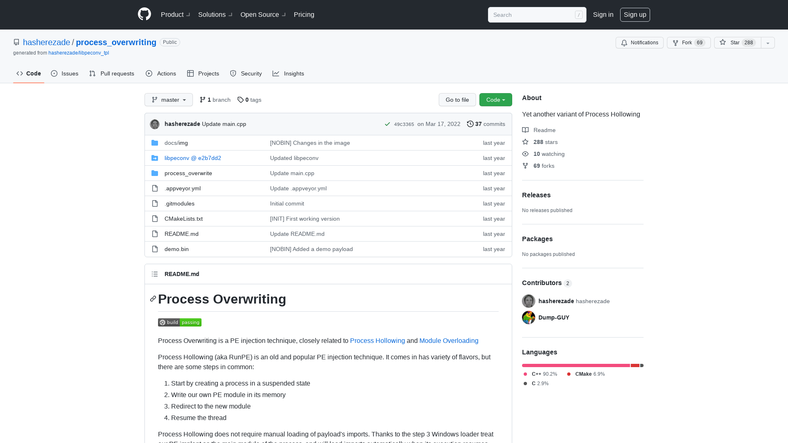This screenshot has width=788, height=443.
Task: Click the tag icon next to 0 tags
Action: [241, 100]
